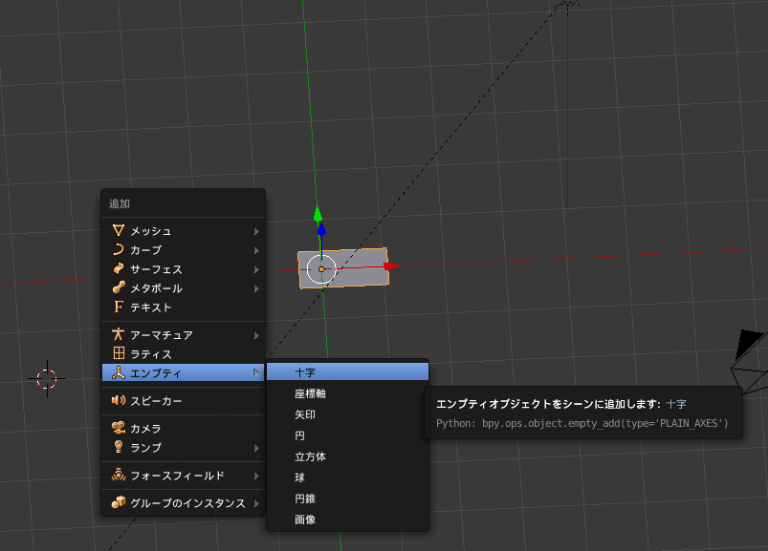Click the white manipulator center circle
The width and height of the screenshot is (768, 551).
pyautogui.click(x=321, y=269)
